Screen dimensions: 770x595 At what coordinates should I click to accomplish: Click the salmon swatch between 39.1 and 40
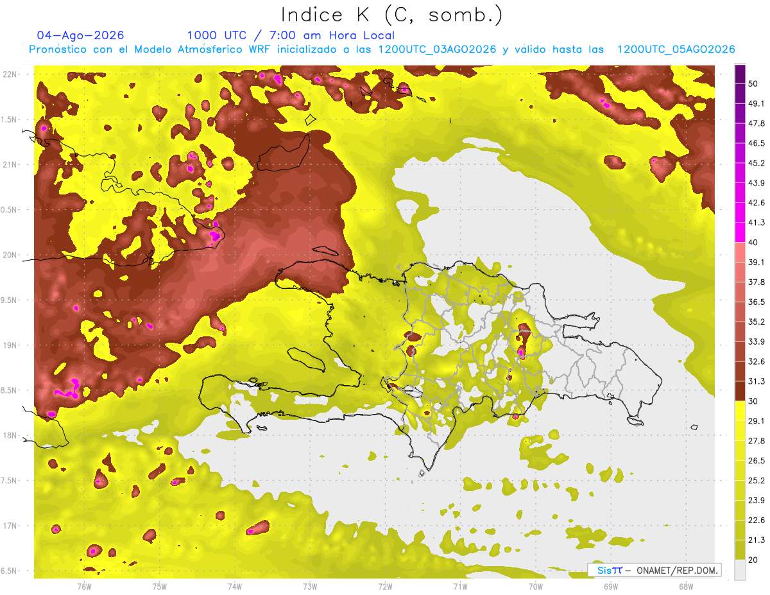point(740,252)
